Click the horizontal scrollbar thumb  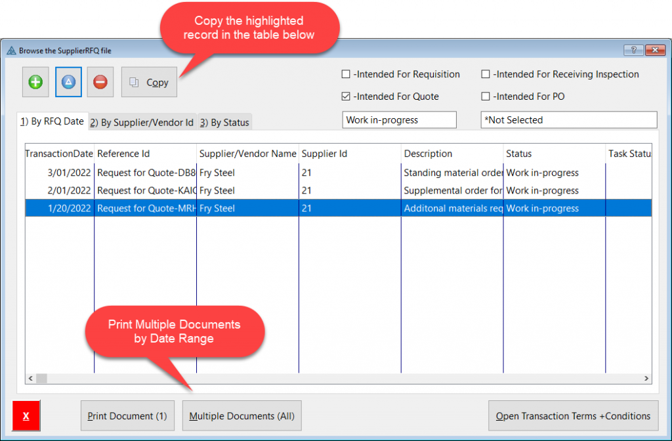(x=41, y=379)
